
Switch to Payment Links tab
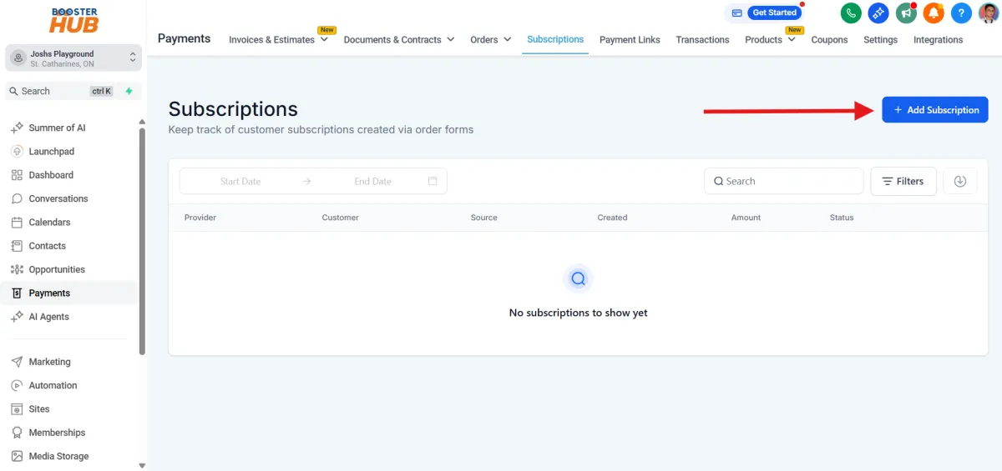tap(630, 39)
